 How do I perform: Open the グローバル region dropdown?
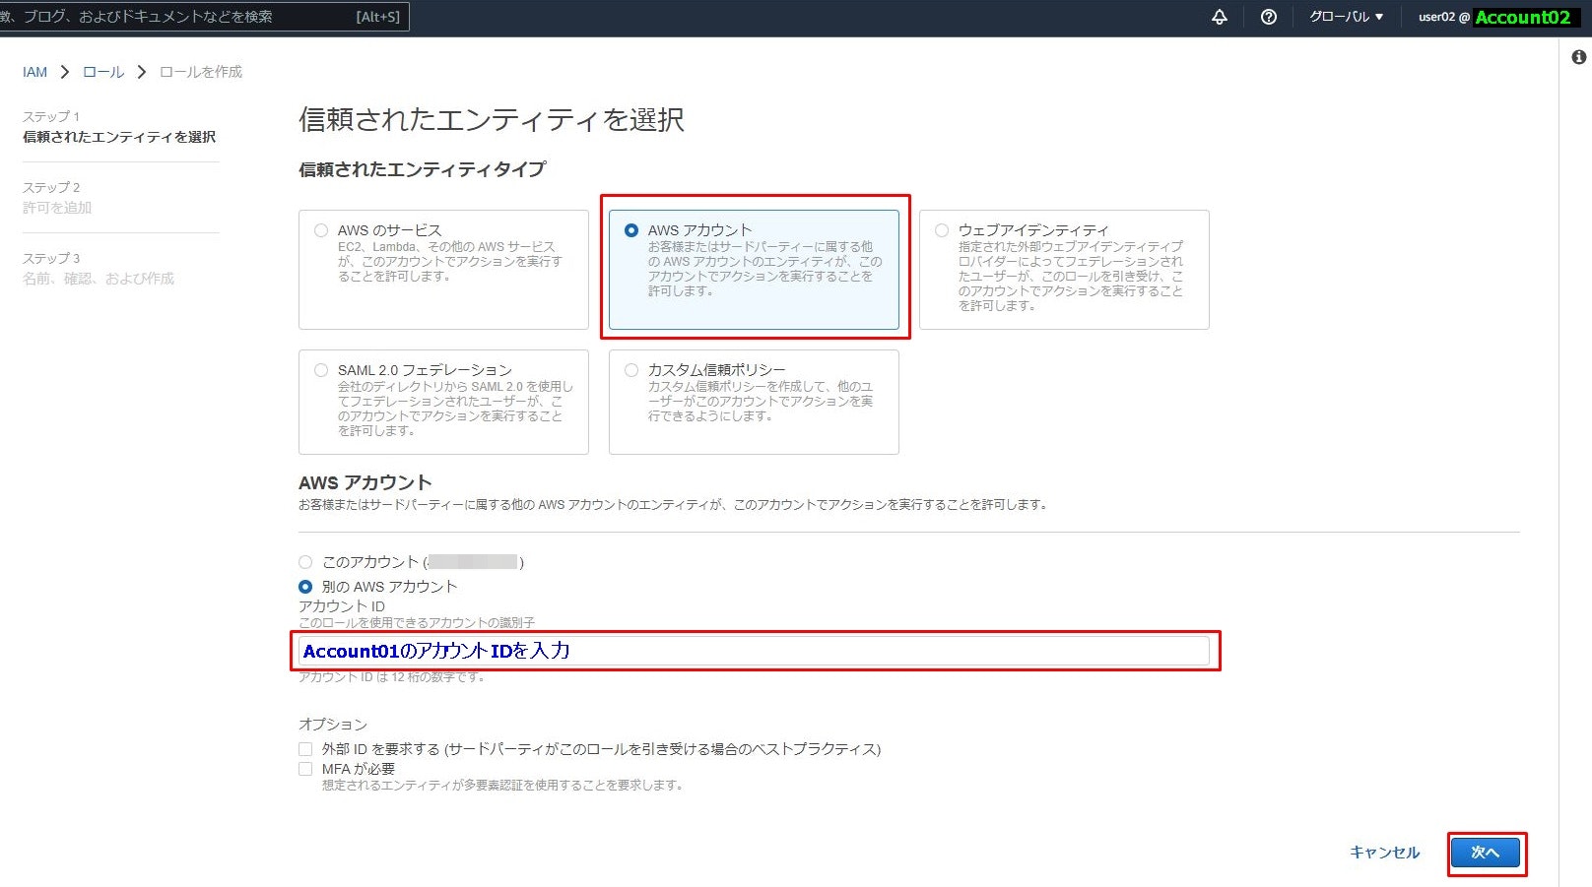tap(1346, 17)
